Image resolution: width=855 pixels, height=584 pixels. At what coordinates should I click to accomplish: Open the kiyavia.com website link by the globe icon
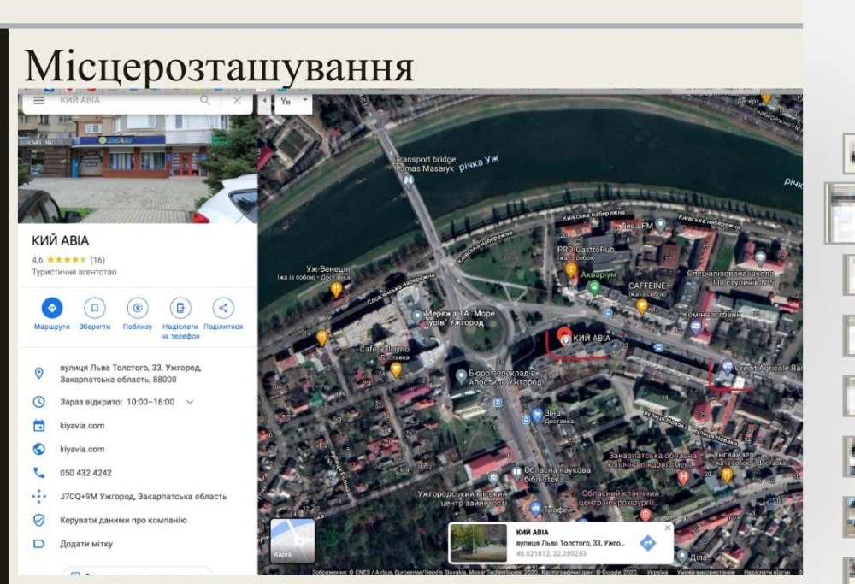[x=82, y=449]
